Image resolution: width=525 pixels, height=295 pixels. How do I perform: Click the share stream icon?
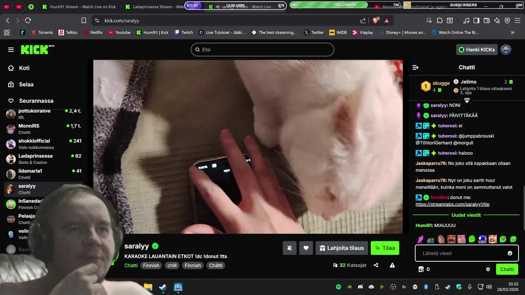[x=376, y=265]
